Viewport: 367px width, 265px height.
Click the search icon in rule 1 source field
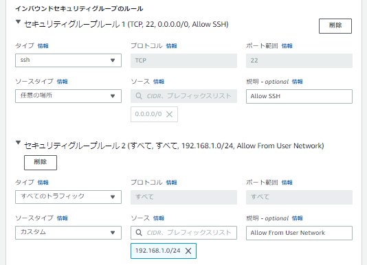tap(139, 96)
